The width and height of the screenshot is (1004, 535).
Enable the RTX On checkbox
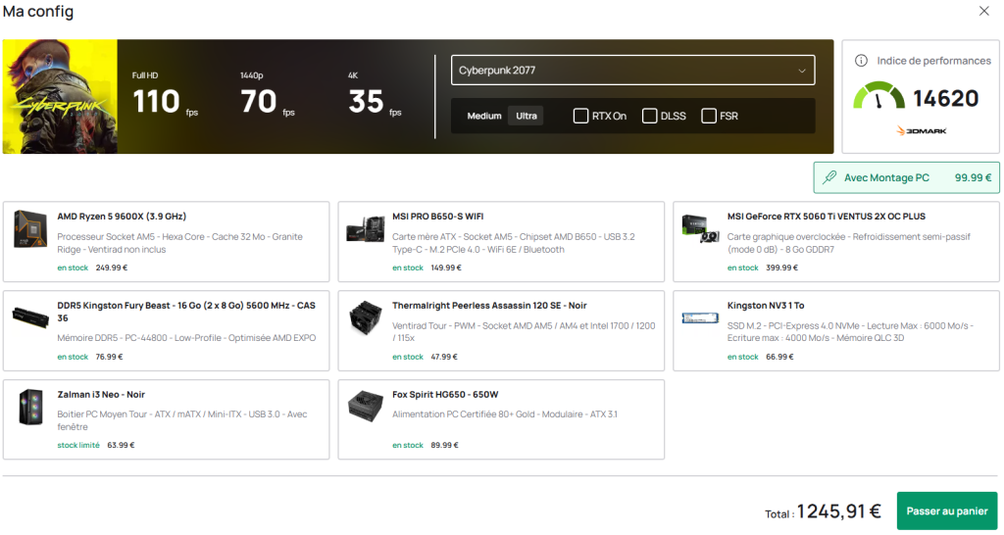(580, 116)
